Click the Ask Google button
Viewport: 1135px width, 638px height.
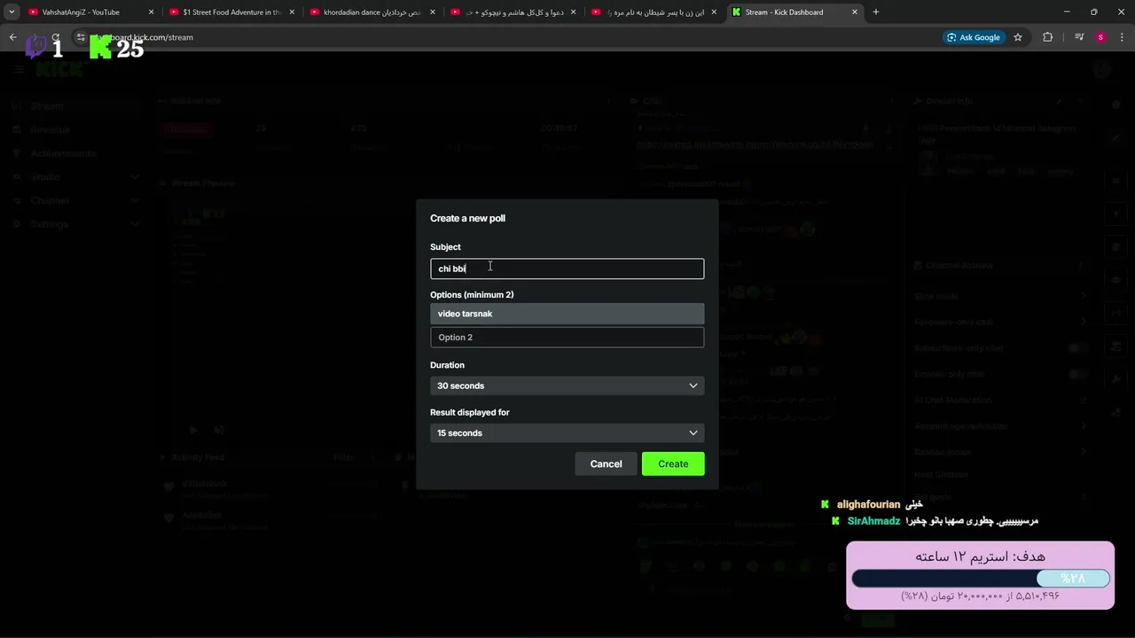(x=974, y=37)
